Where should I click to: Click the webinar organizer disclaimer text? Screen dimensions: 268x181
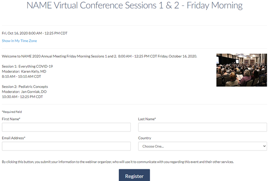click(x=118, y=162)
